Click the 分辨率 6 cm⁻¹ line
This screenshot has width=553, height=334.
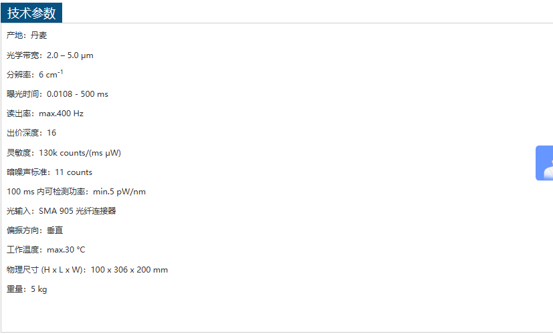click(35, 74)
